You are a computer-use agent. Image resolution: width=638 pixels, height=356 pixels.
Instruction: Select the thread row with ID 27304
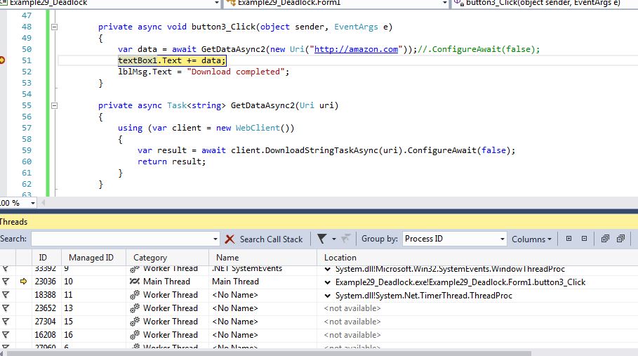pyautogui.click(x=319, y=322)
